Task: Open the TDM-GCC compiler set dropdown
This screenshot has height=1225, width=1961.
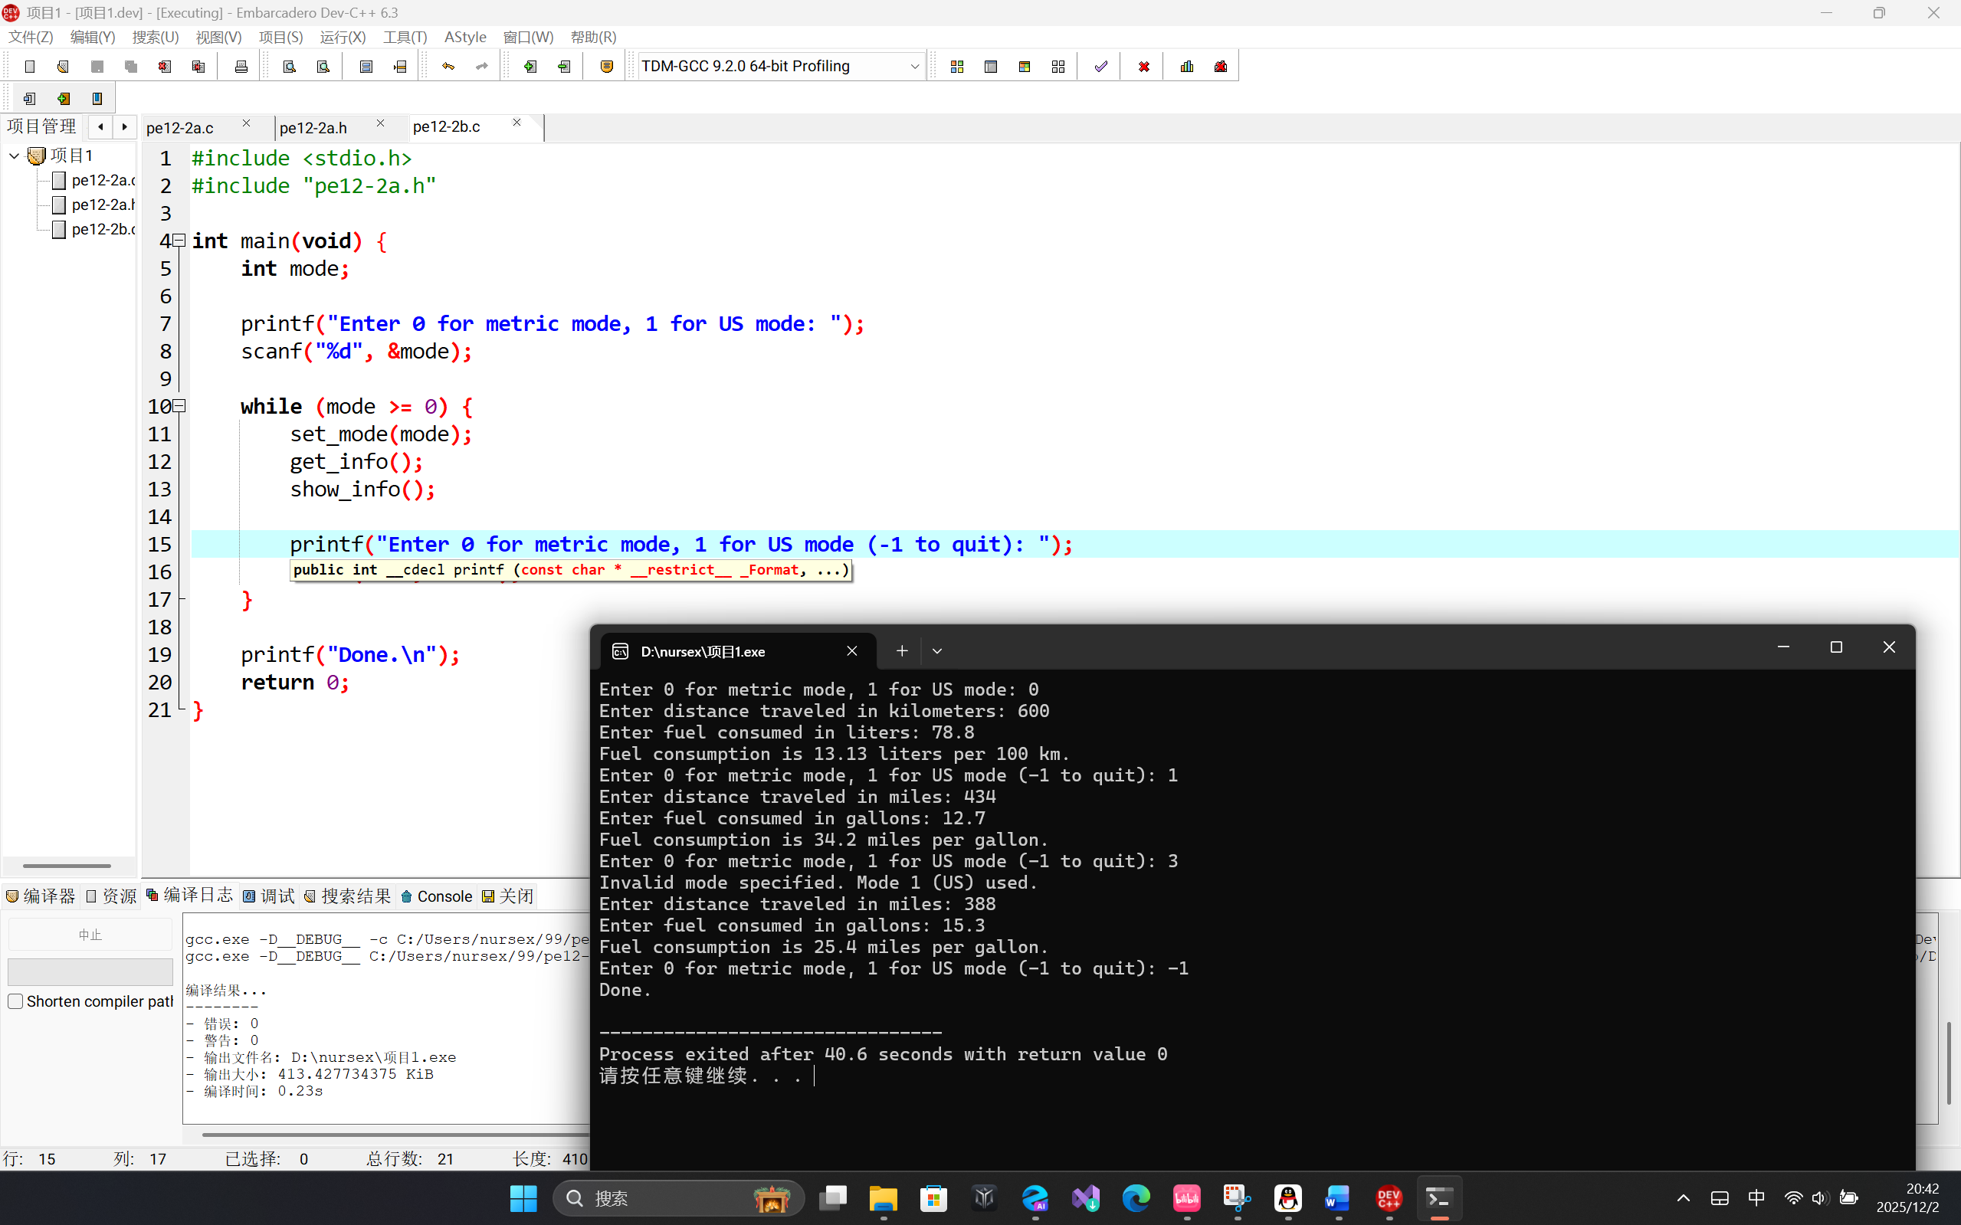Action: (x=914, y=67)
